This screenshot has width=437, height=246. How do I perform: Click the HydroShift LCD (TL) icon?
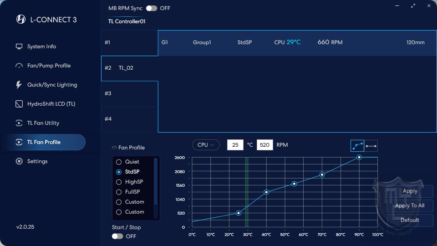click(x=19, y=104)
